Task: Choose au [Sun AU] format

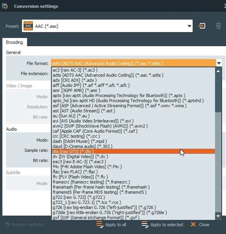Action: click(133, 116)
